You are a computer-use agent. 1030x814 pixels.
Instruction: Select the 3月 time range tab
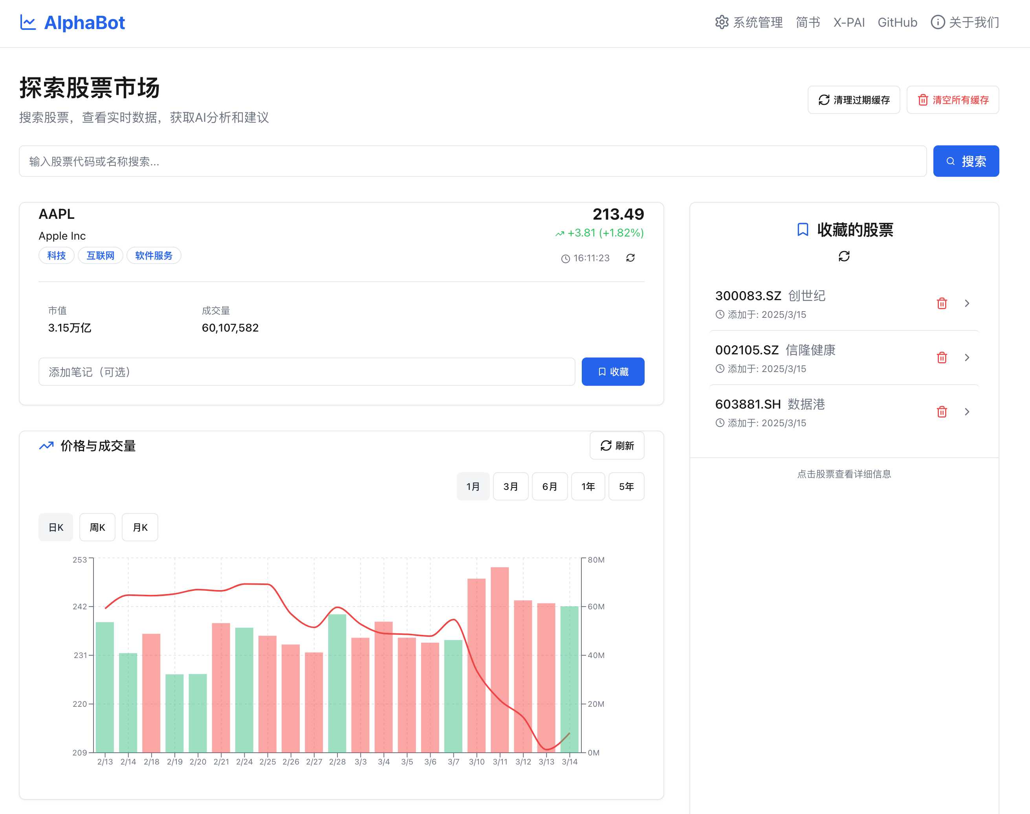[x=510, y=486]
